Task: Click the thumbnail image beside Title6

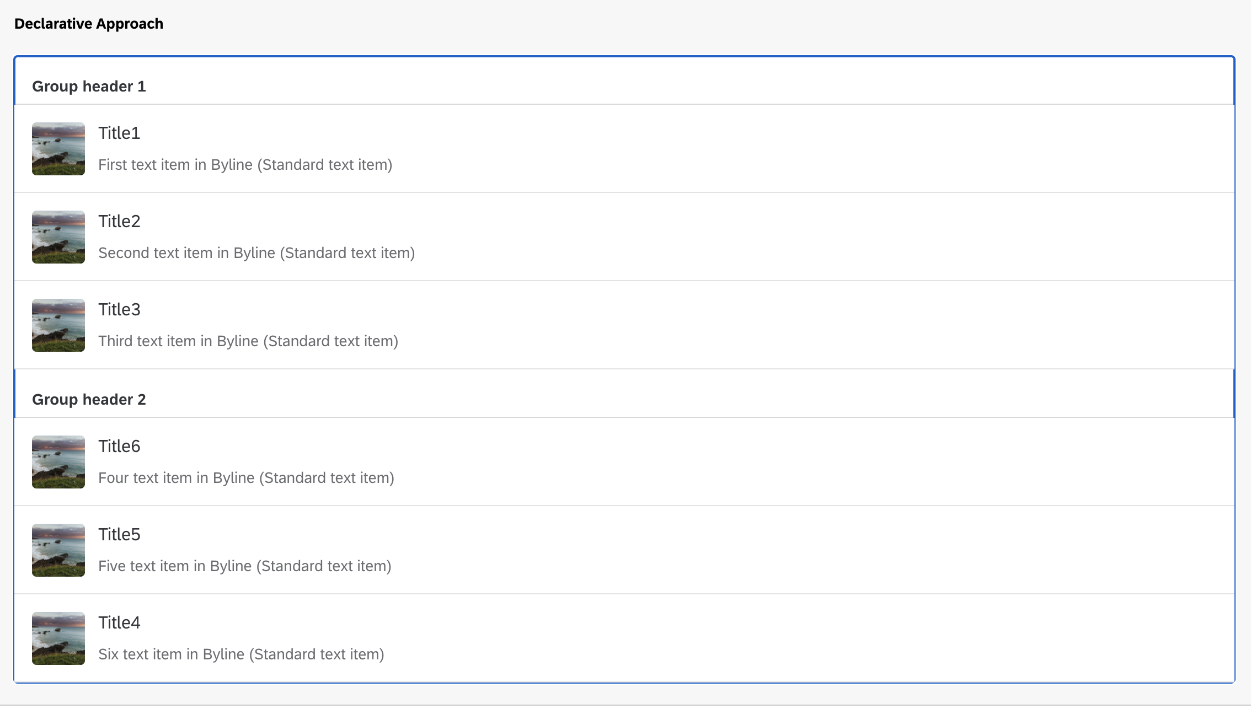Action: pyautogui.click(x=58, y=462)
